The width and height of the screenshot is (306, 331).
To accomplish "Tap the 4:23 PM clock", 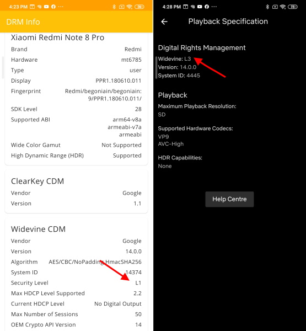I will pos(18,7).
